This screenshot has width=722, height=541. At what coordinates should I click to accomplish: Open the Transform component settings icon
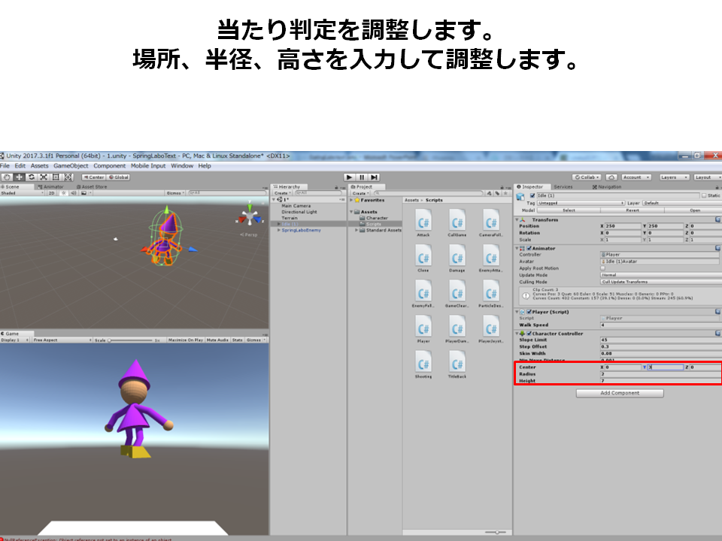717,220
